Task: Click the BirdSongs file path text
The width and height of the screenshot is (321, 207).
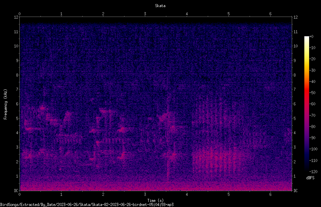Action: (87, 205)
